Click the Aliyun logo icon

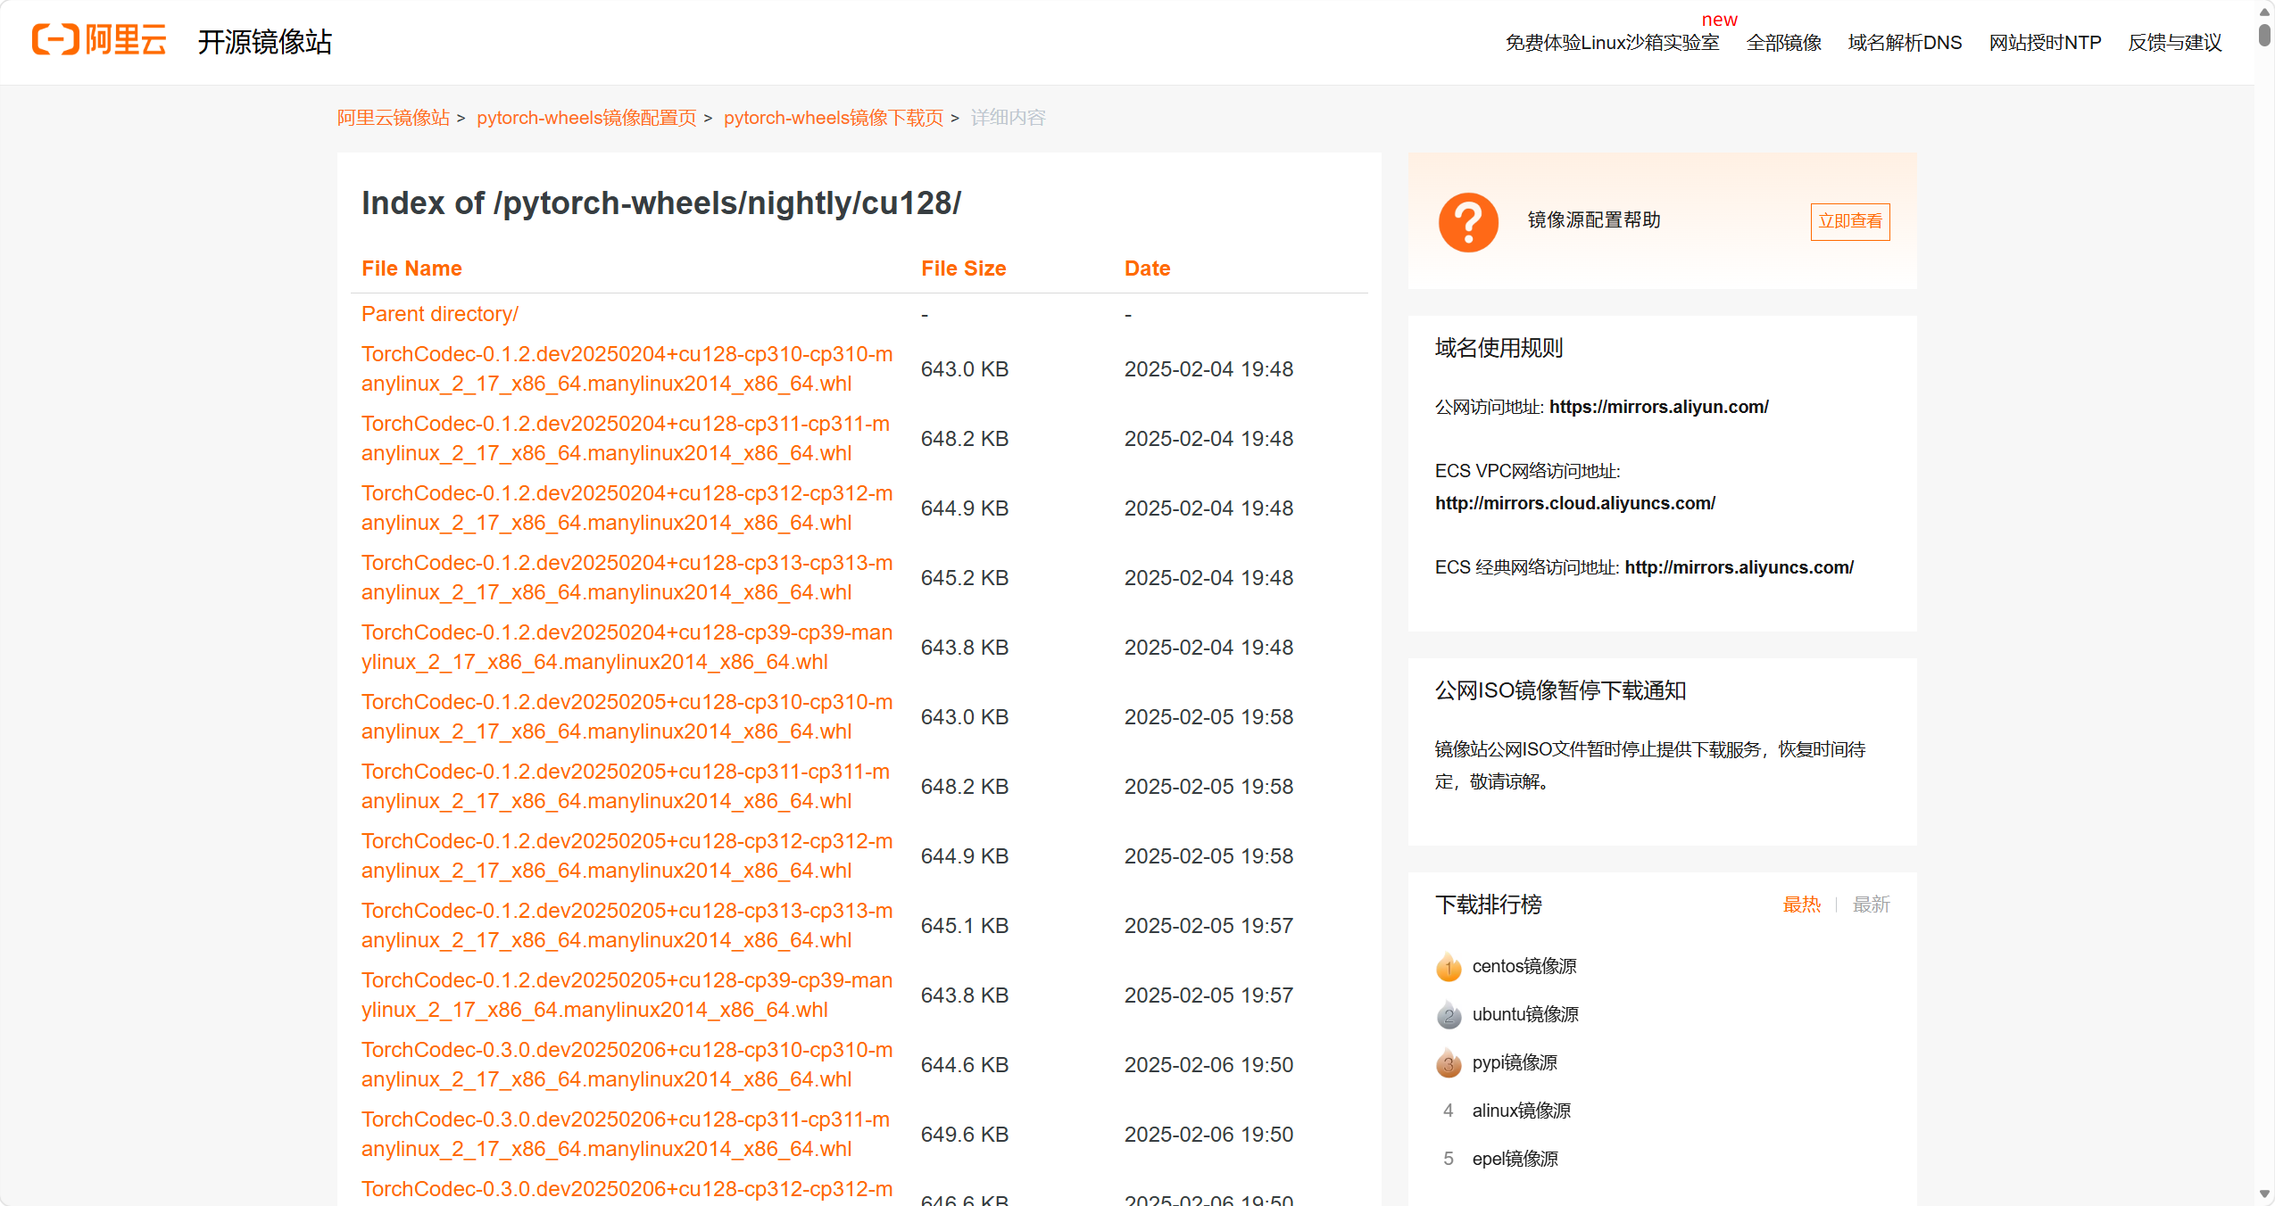coord(55,40)
